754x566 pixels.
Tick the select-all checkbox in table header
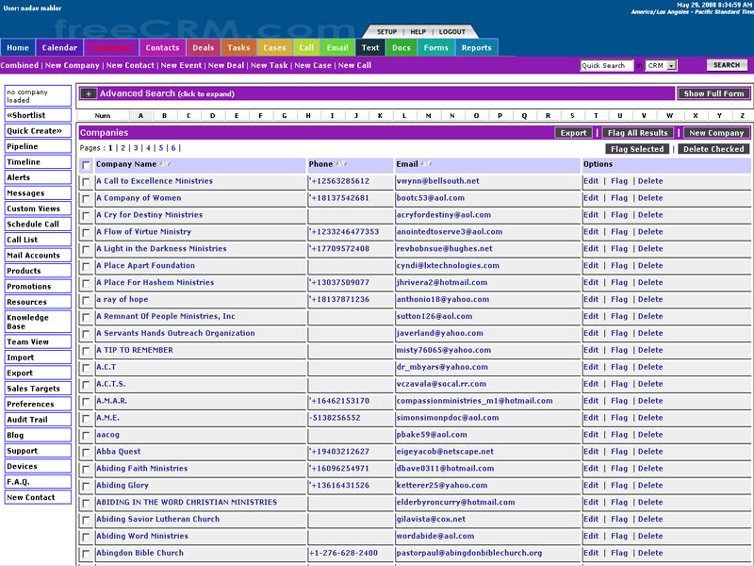tap(86, 165)
